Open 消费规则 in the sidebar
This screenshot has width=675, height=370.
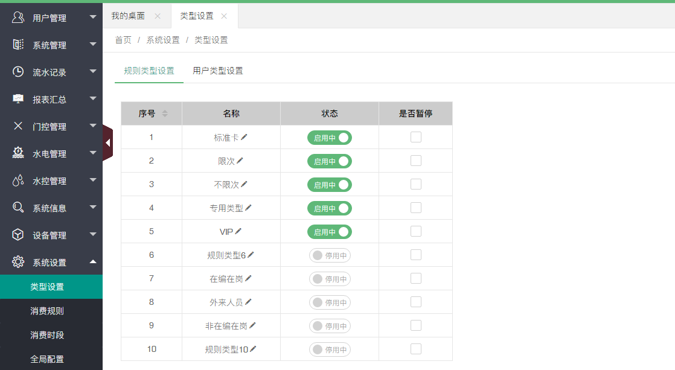pos(47,311)
